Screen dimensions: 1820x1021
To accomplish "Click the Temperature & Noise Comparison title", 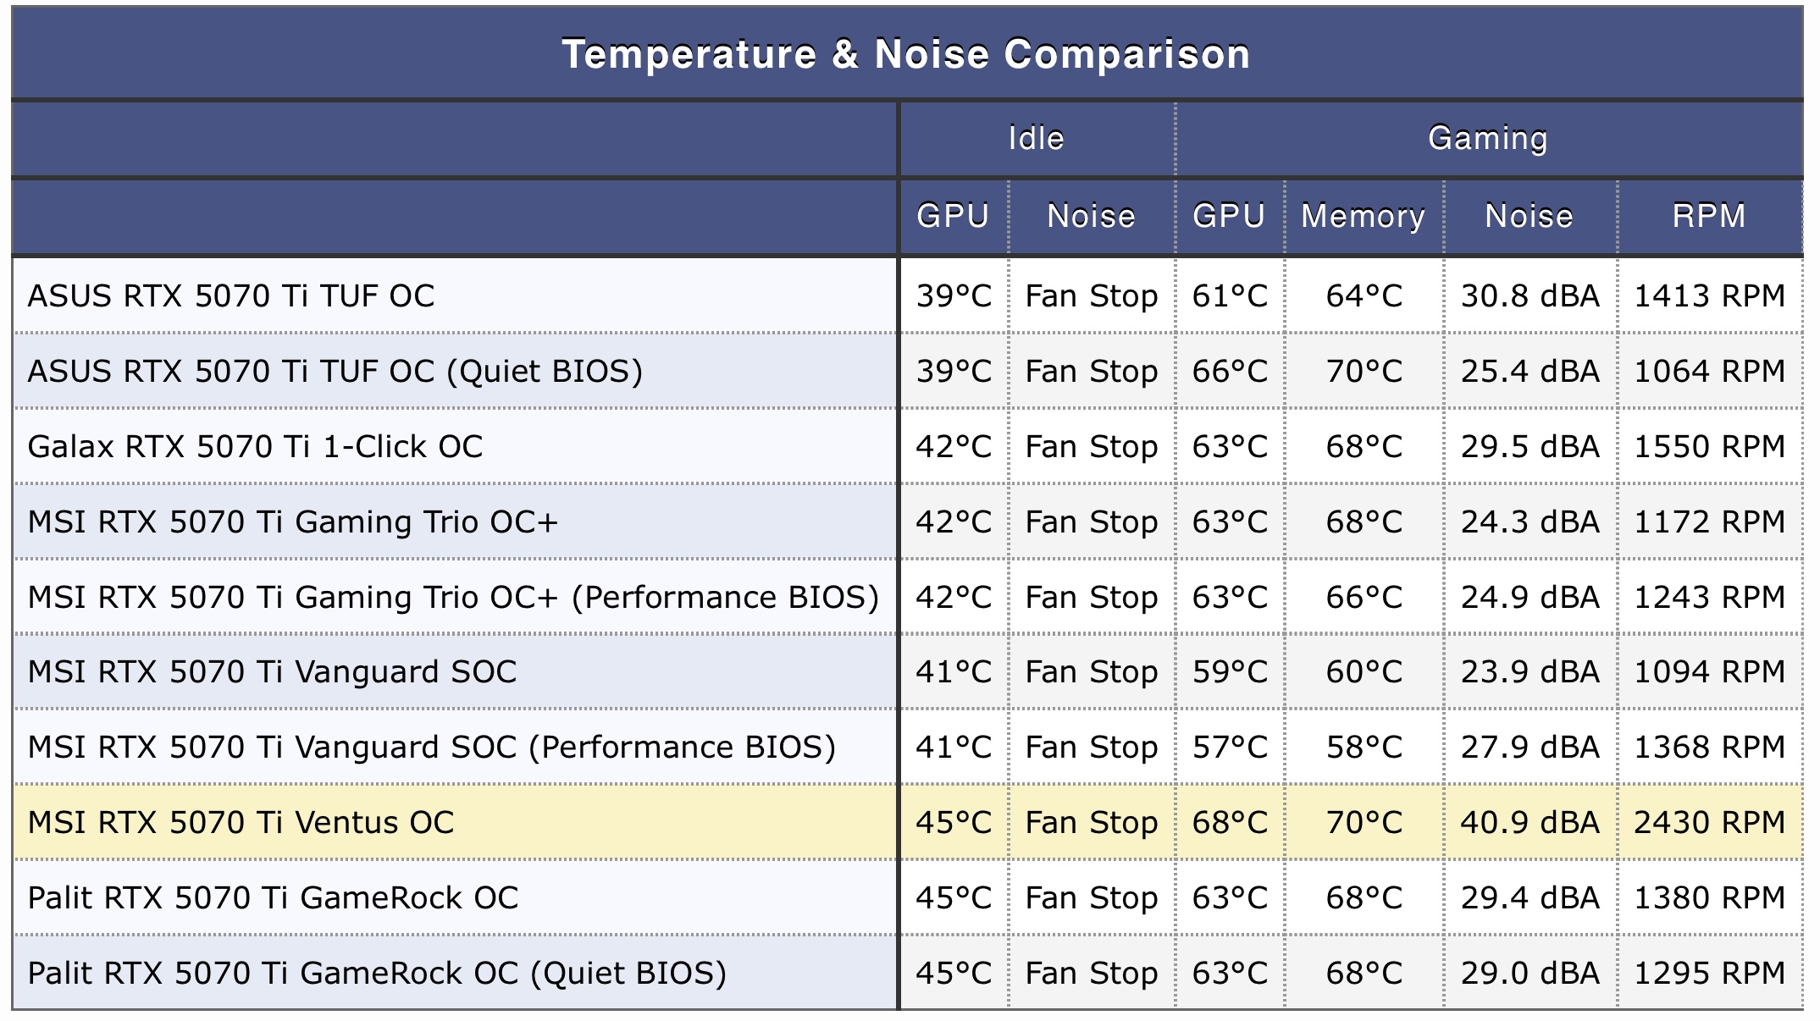I will click(x=906, y=54).
